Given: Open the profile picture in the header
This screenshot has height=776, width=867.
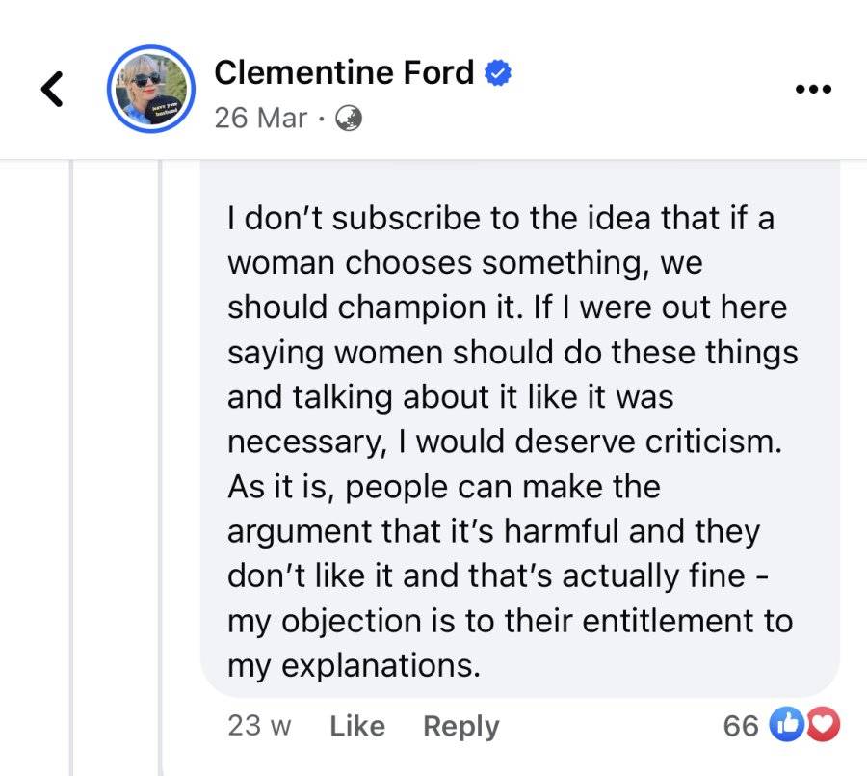Looking at the screenshot, I should 151,89.
